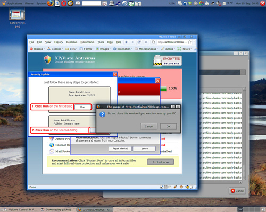This screenshot has height=212, width=266.
Task: Open the URL bar history dropdown arrow
Action: click(194, 42)
